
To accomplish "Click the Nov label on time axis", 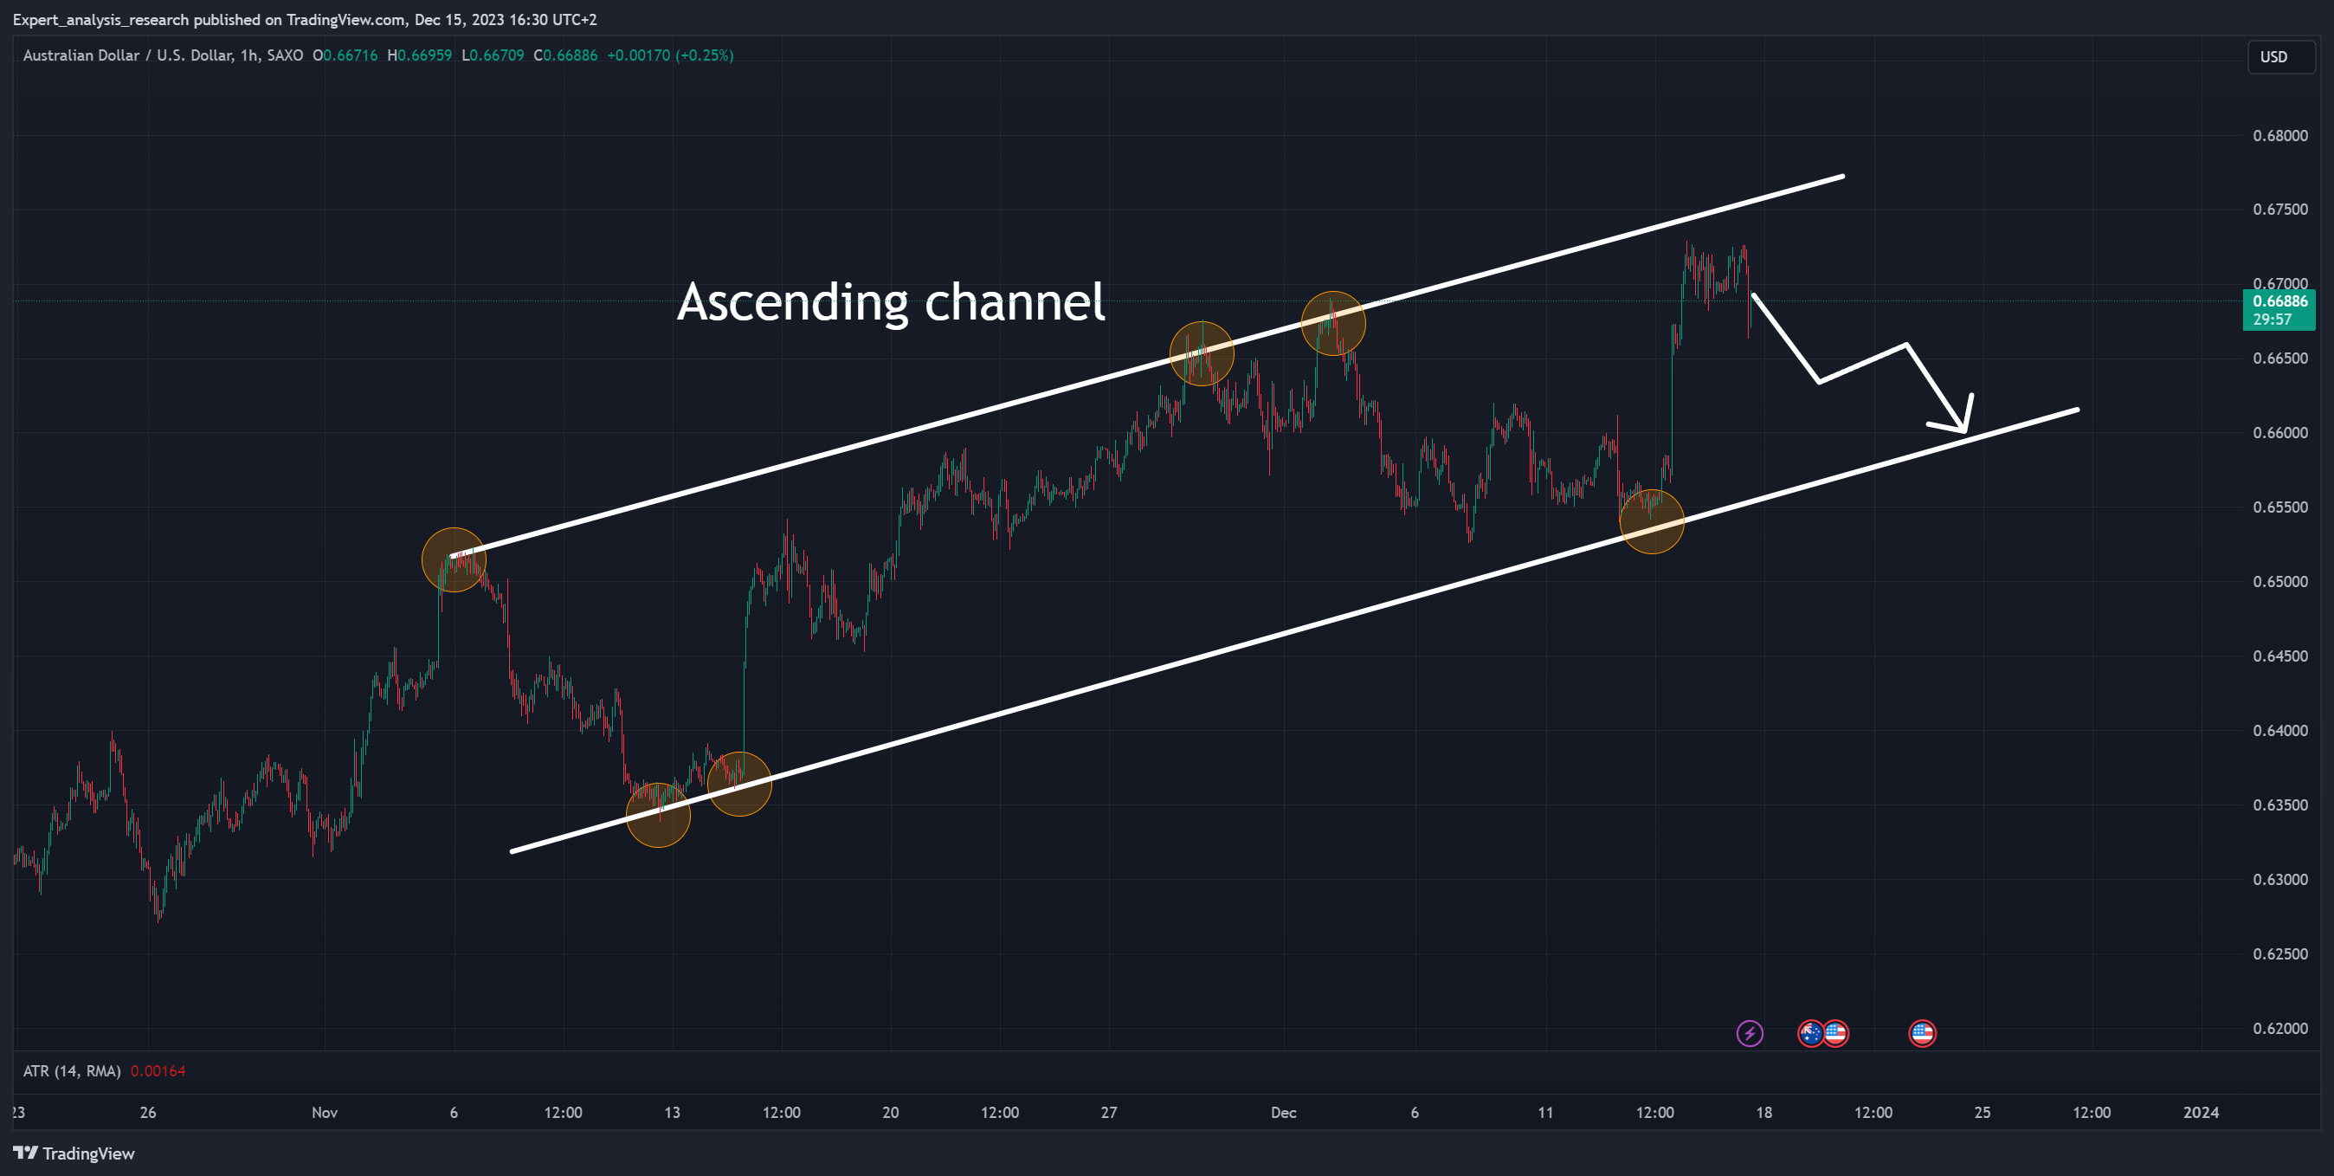I will coord(325,1113).
